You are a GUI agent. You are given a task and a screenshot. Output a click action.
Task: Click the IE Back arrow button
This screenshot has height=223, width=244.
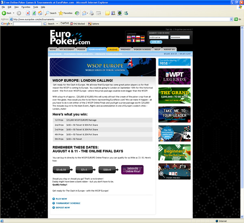coord(6,13)
